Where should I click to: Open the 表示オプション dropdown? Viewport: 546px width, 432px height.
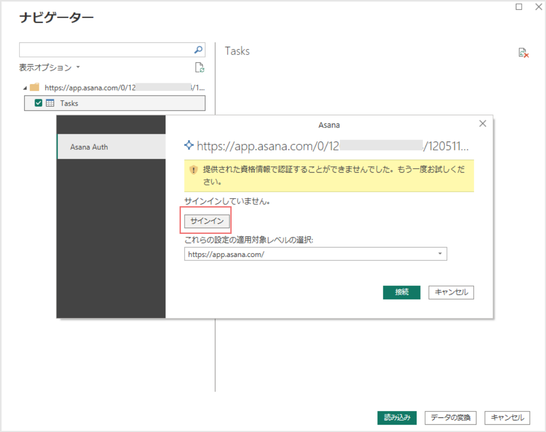50,67
